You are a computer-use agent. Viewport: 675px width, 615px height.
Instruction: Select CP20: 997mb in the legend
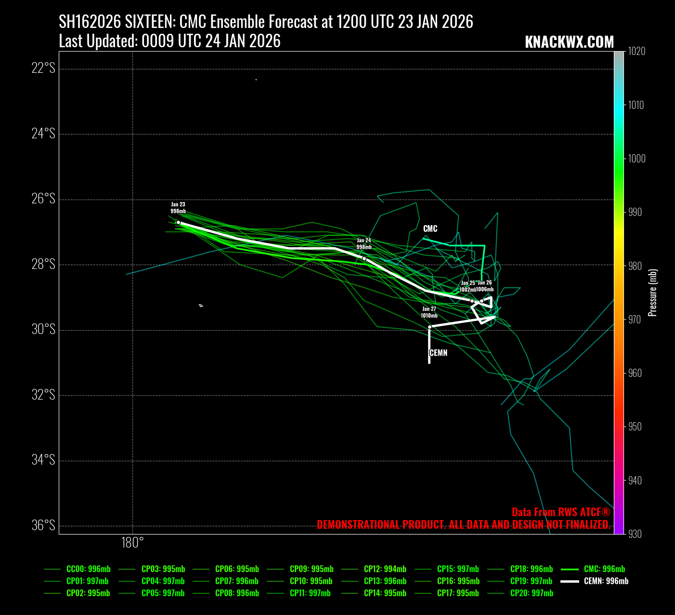click(x=532, y=593)
